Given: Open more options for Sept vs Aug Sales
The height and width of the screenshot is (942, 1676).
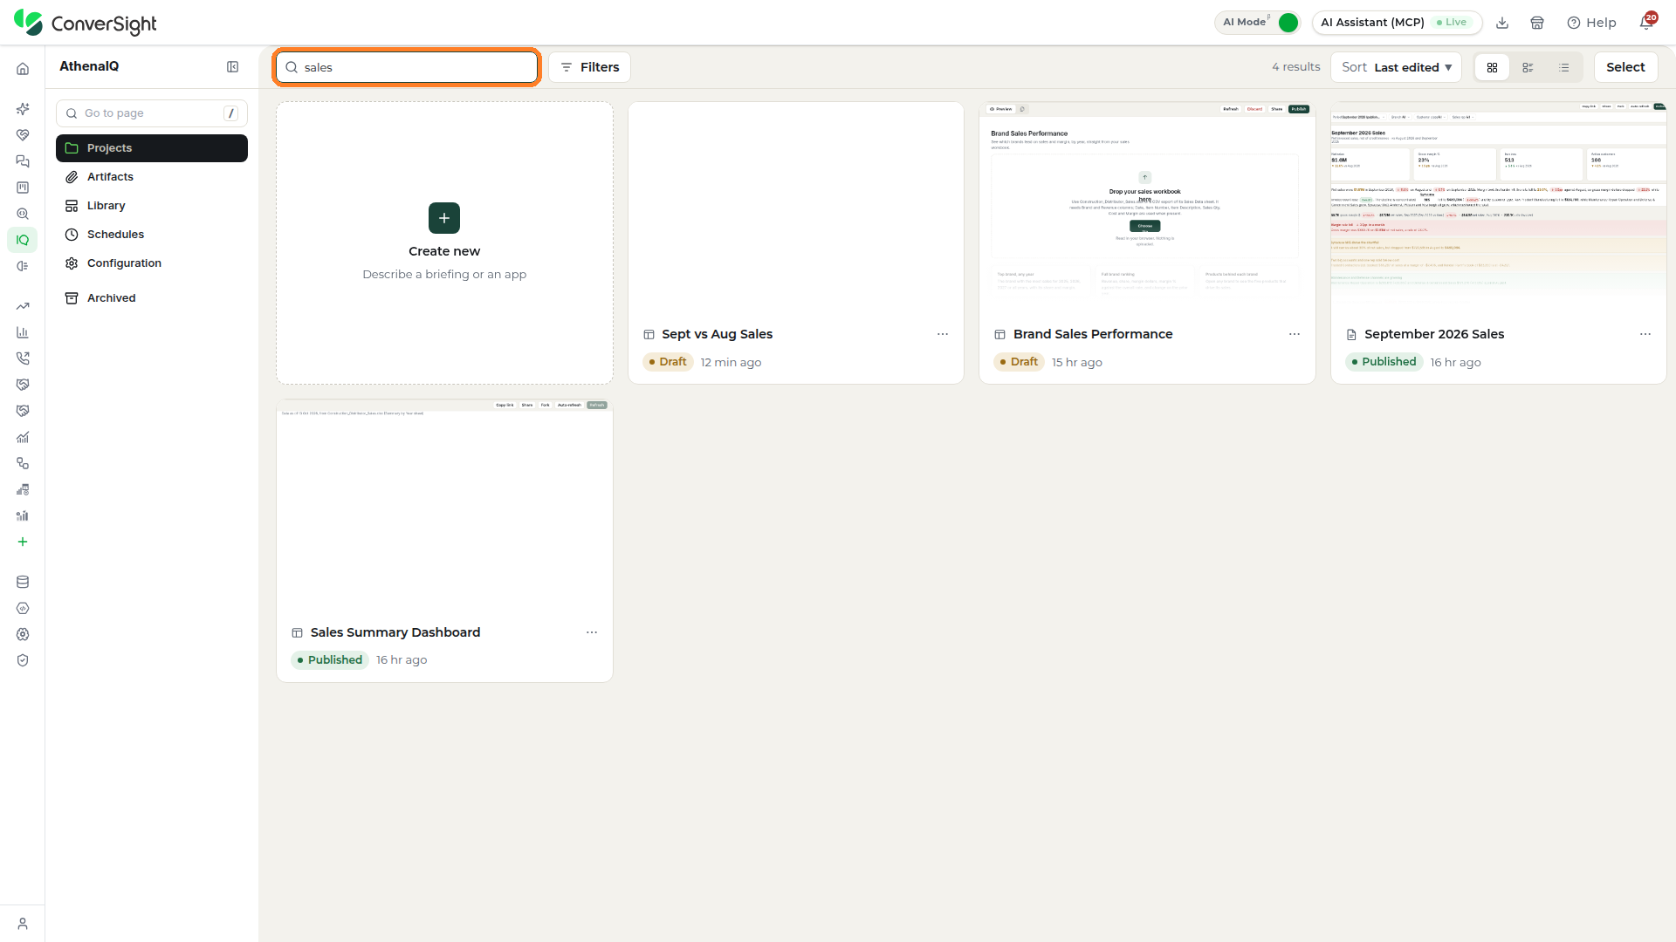Looking at the screenshot, I should coord(943,334).
